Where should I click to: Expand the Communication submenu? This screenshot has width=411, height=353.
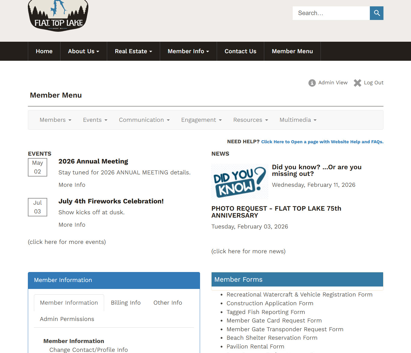click(144, 120)
